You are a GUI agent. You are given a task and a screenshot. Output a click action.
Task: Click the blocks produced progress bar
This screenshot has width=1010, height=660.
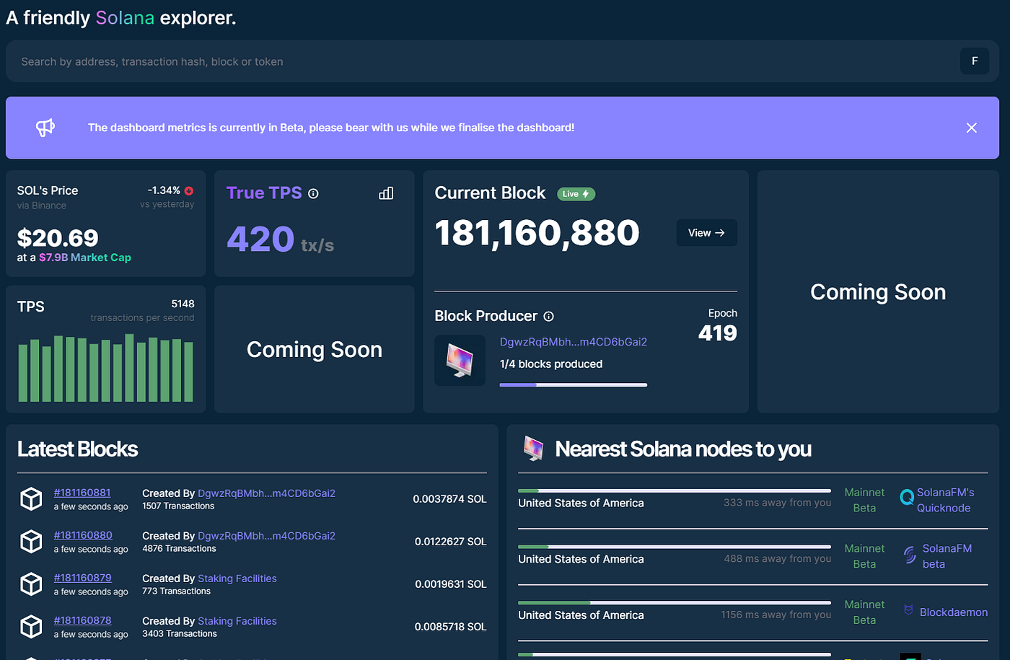tap(573, 384)
